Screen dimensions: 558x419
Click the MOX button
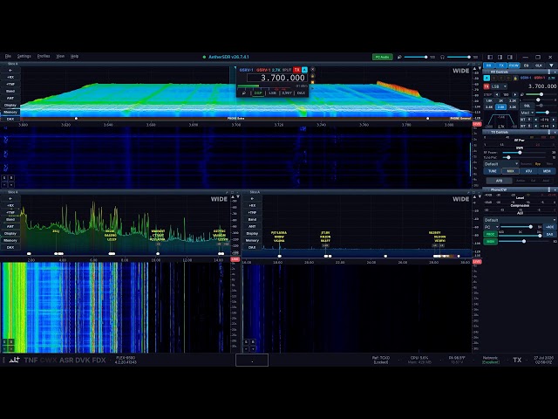(510, 171)
